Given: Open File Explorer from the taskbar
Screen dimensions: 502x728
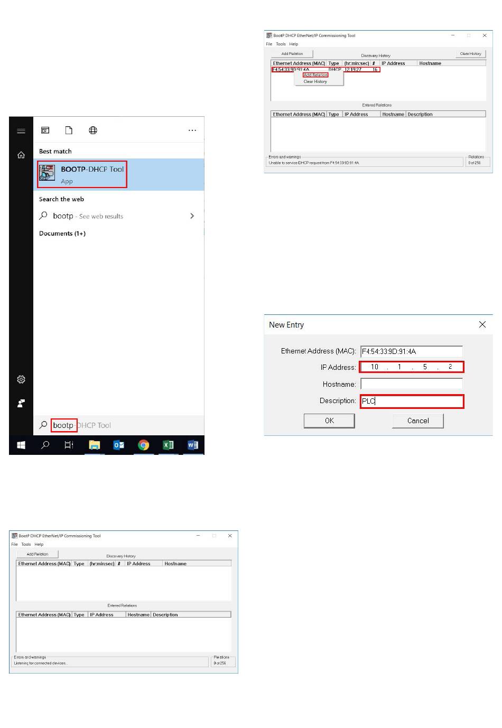Looking at the screenshot, I should click(x=95, y=445).
